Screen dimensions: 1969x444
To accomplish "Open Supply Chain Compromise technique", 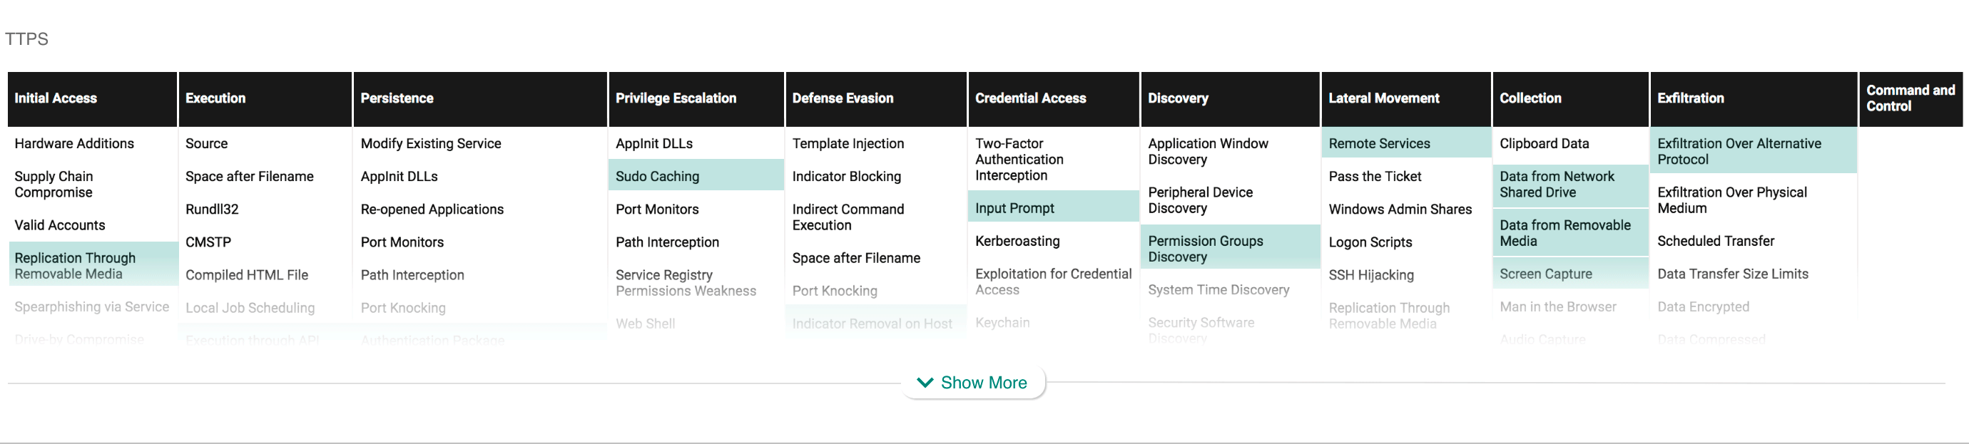I will click(54, 184).
